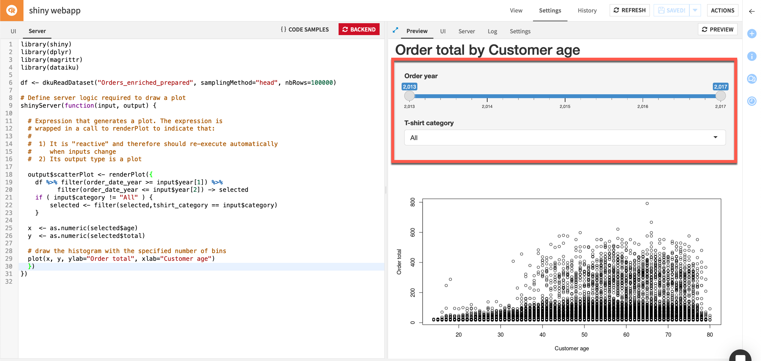The width and height of the screenshot is (761, 361).
Task: Open the dropdown arrow next to SAVED!
Action: (695, 10)
